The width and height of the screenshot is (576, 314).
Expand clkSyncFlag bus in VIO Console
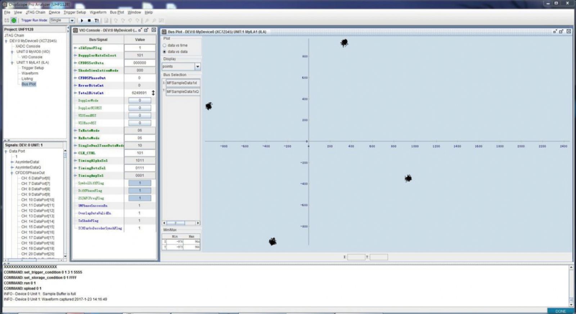click(x=76, y=48)
